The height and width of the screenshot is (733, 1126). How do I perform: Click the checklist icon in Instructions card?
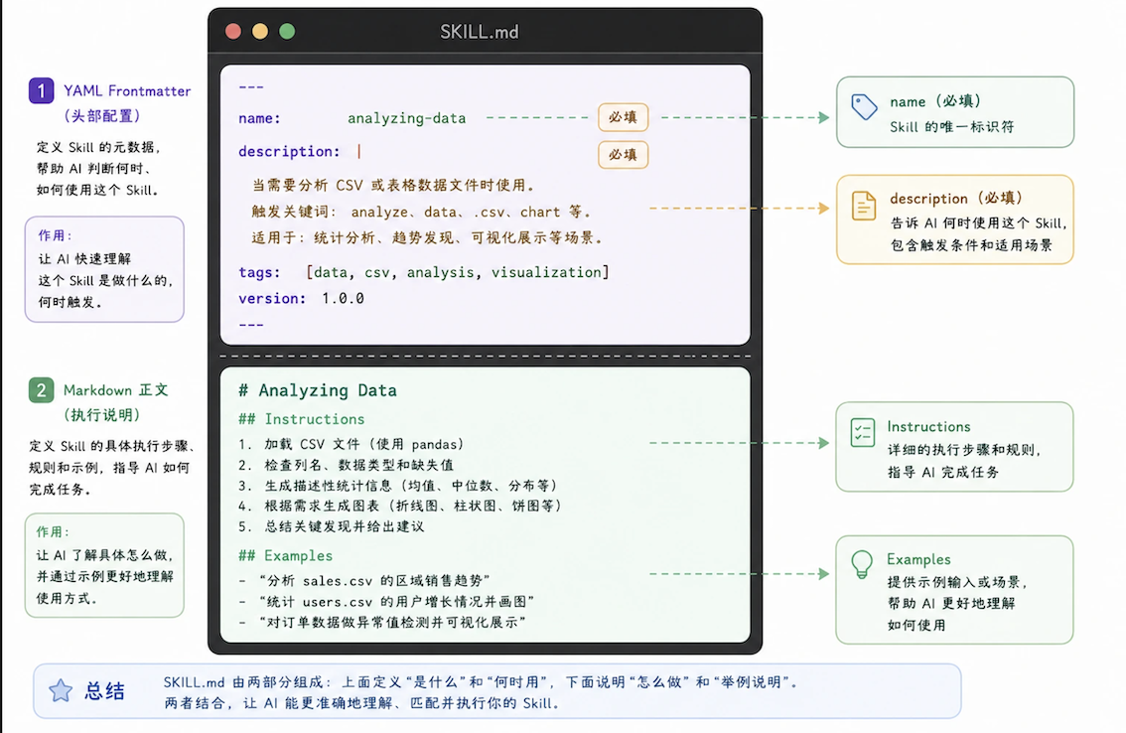[x=862, y=433]
